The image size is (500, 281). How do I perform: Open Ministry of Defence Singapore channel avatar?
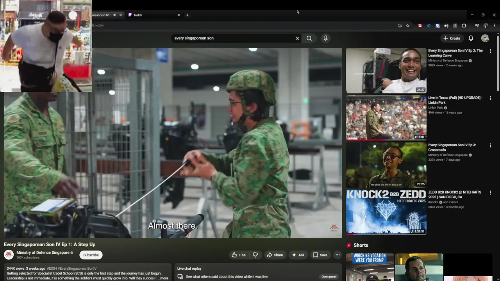[9, 255]
